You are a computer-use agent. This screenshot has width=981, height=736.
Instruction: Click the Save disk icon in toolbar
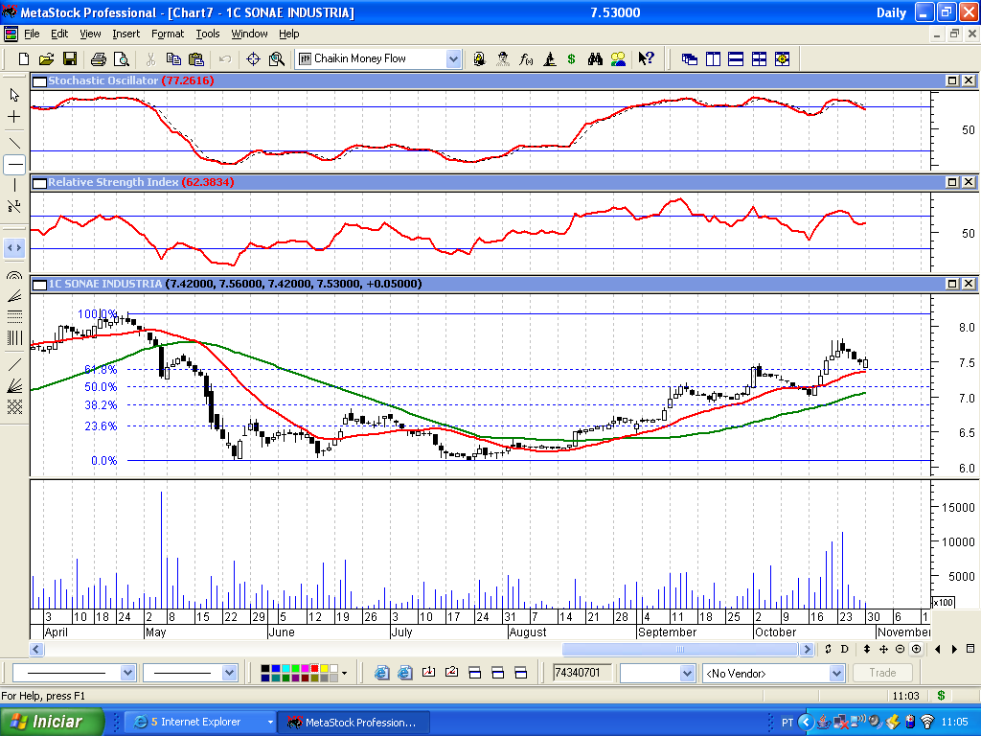click(69, 58)
